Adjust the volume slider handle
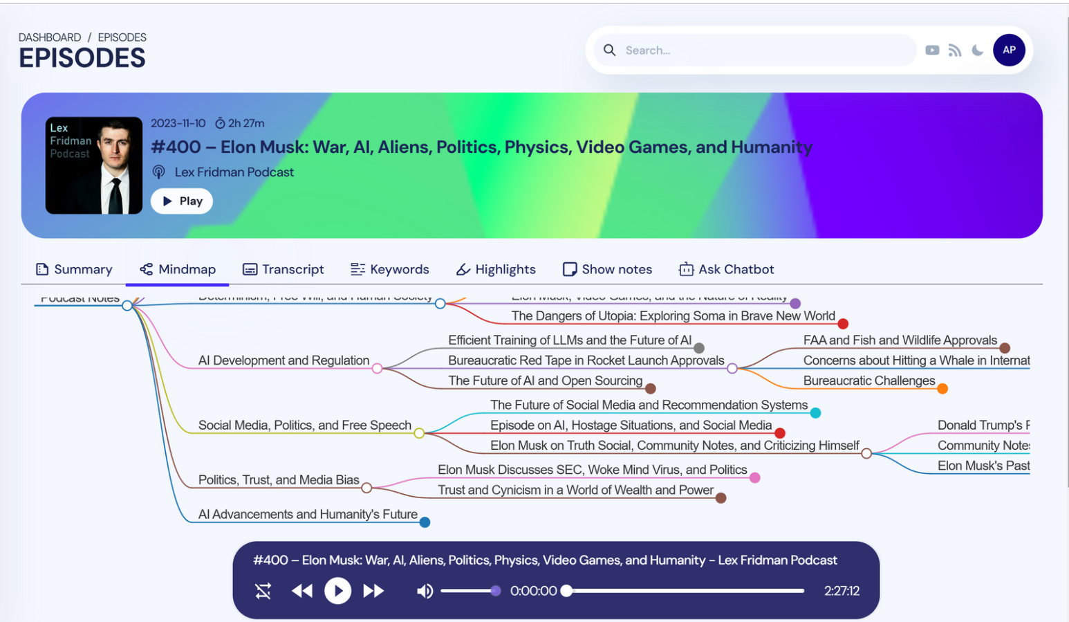The width and height of the screenshot is (1069, 622). point(496,591)
